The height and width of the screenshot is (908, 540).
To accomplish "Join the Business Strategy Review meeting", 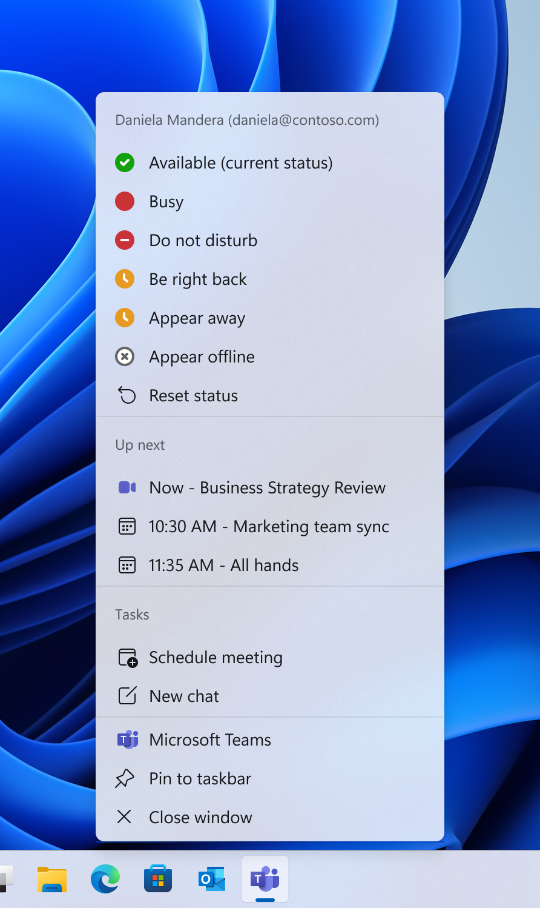I will pos(270,487).
